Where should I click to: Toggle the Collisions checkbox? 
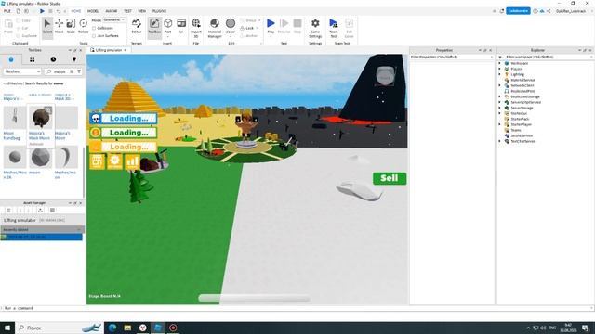click(94, 28)
